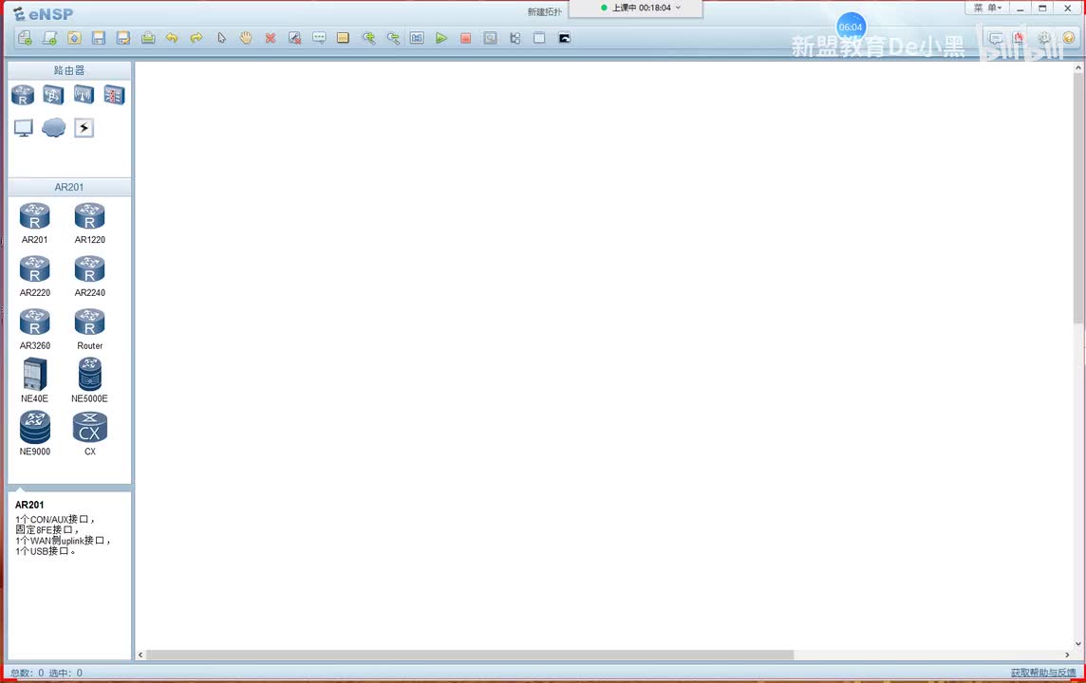Viewport: 1086px width, 683px height.
Task: Stop devices with the red square button
Action: [x=466, y=38]
